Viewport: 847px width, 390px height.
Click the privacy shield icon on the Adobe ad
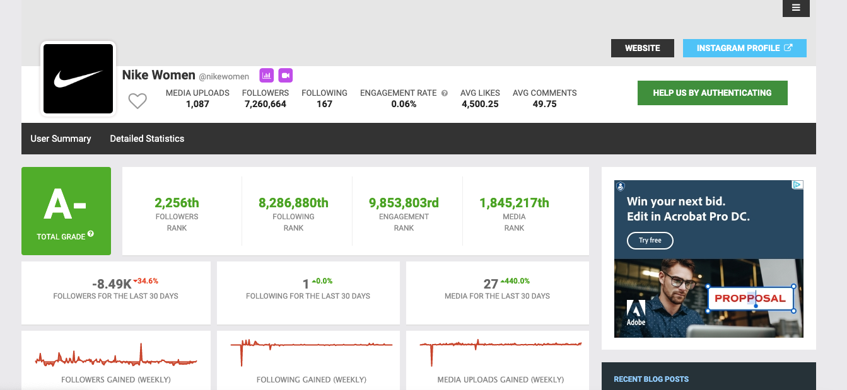621,186
